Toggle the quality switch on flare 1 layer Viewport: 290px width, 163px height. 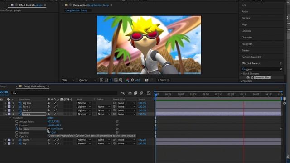point(55,110)
